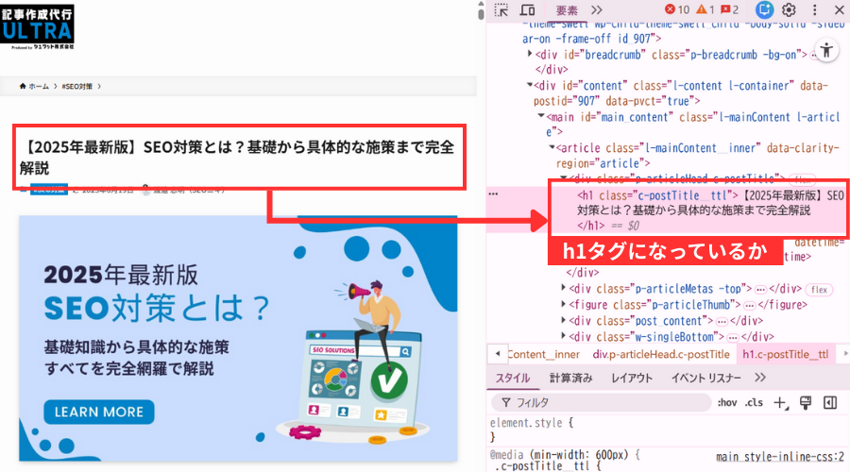Show more DevTools tabs chevron
This screenshot has width=850, height=472.
[597, 9]
